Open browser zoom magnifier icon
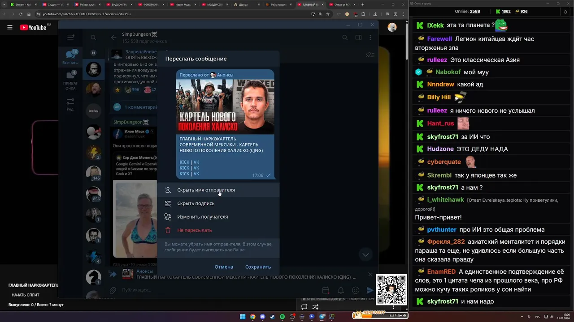This screenshot has height=322, width=574. [321, 14]
